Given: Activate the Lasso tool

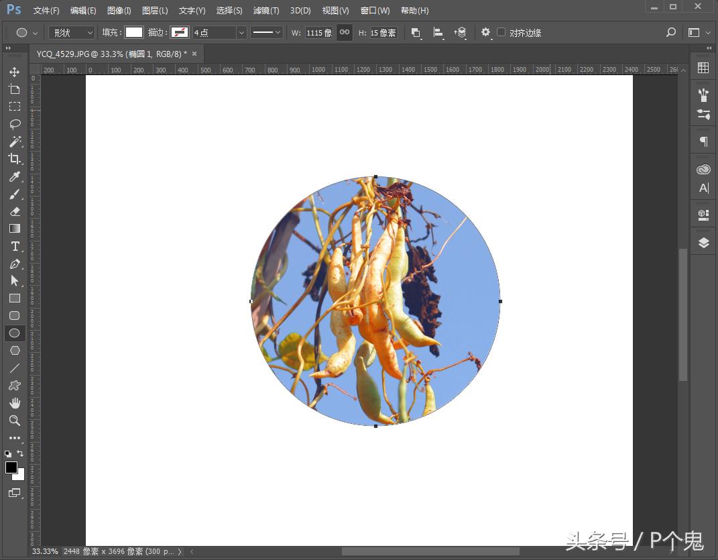Looking at the screenshot, I should 14,124.
